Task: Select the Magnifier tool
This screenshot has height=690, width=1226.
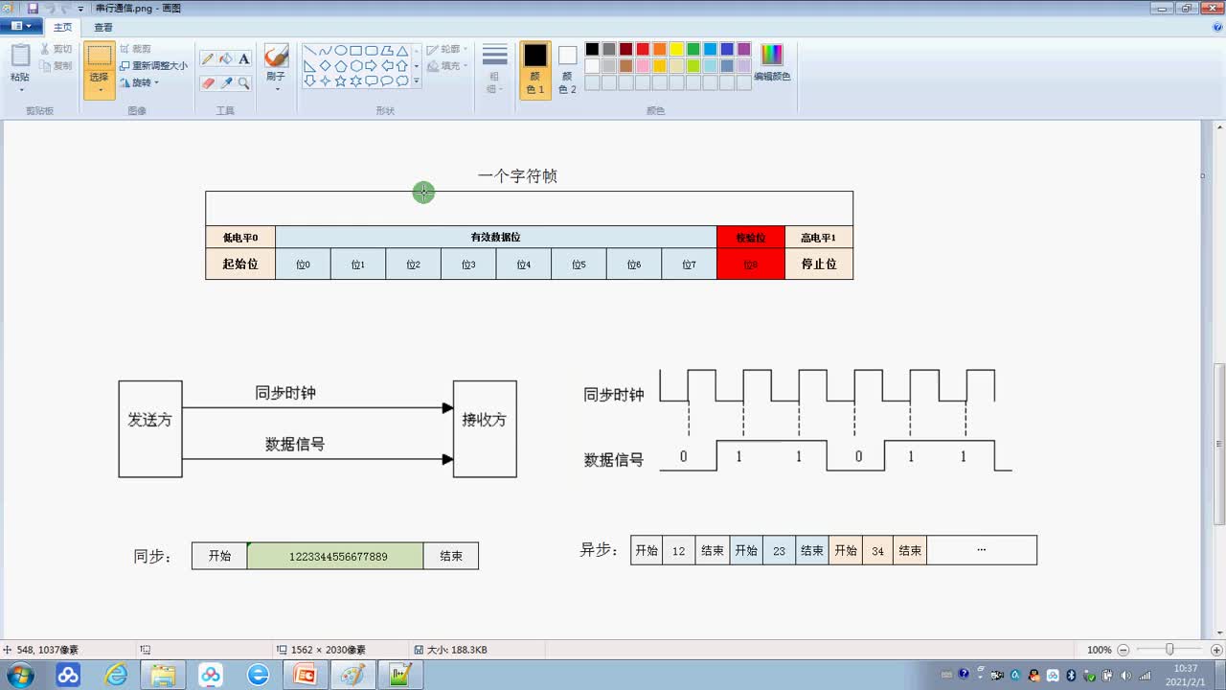Action: 244,83
